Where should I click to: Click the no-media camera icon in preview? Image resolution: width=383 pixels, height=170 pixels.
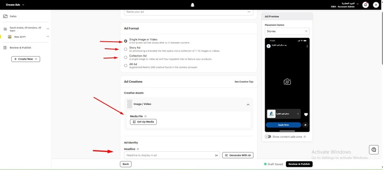point(287,82)
